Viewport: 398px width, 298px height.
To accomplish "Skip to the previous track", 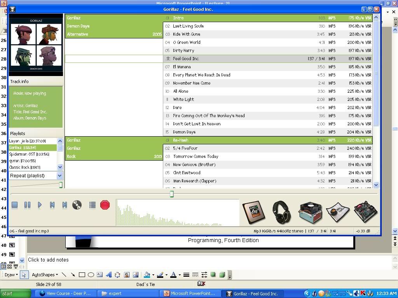I will [52, 205].
